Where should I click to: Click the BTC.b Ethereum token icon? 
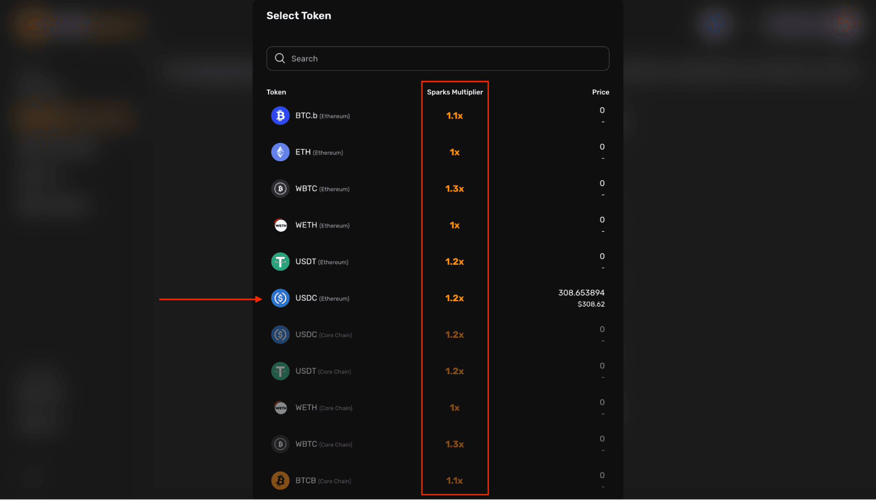(280, 116)
